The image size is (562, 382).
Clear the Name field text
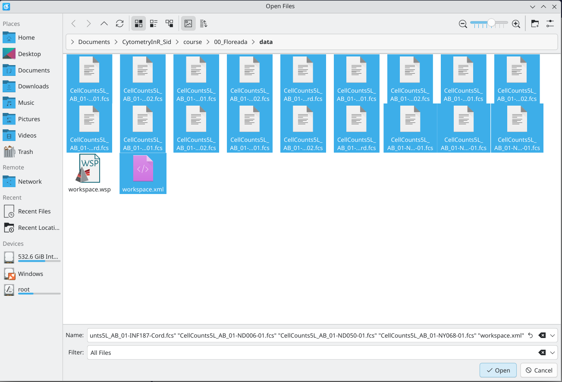[x=542, y=335]
